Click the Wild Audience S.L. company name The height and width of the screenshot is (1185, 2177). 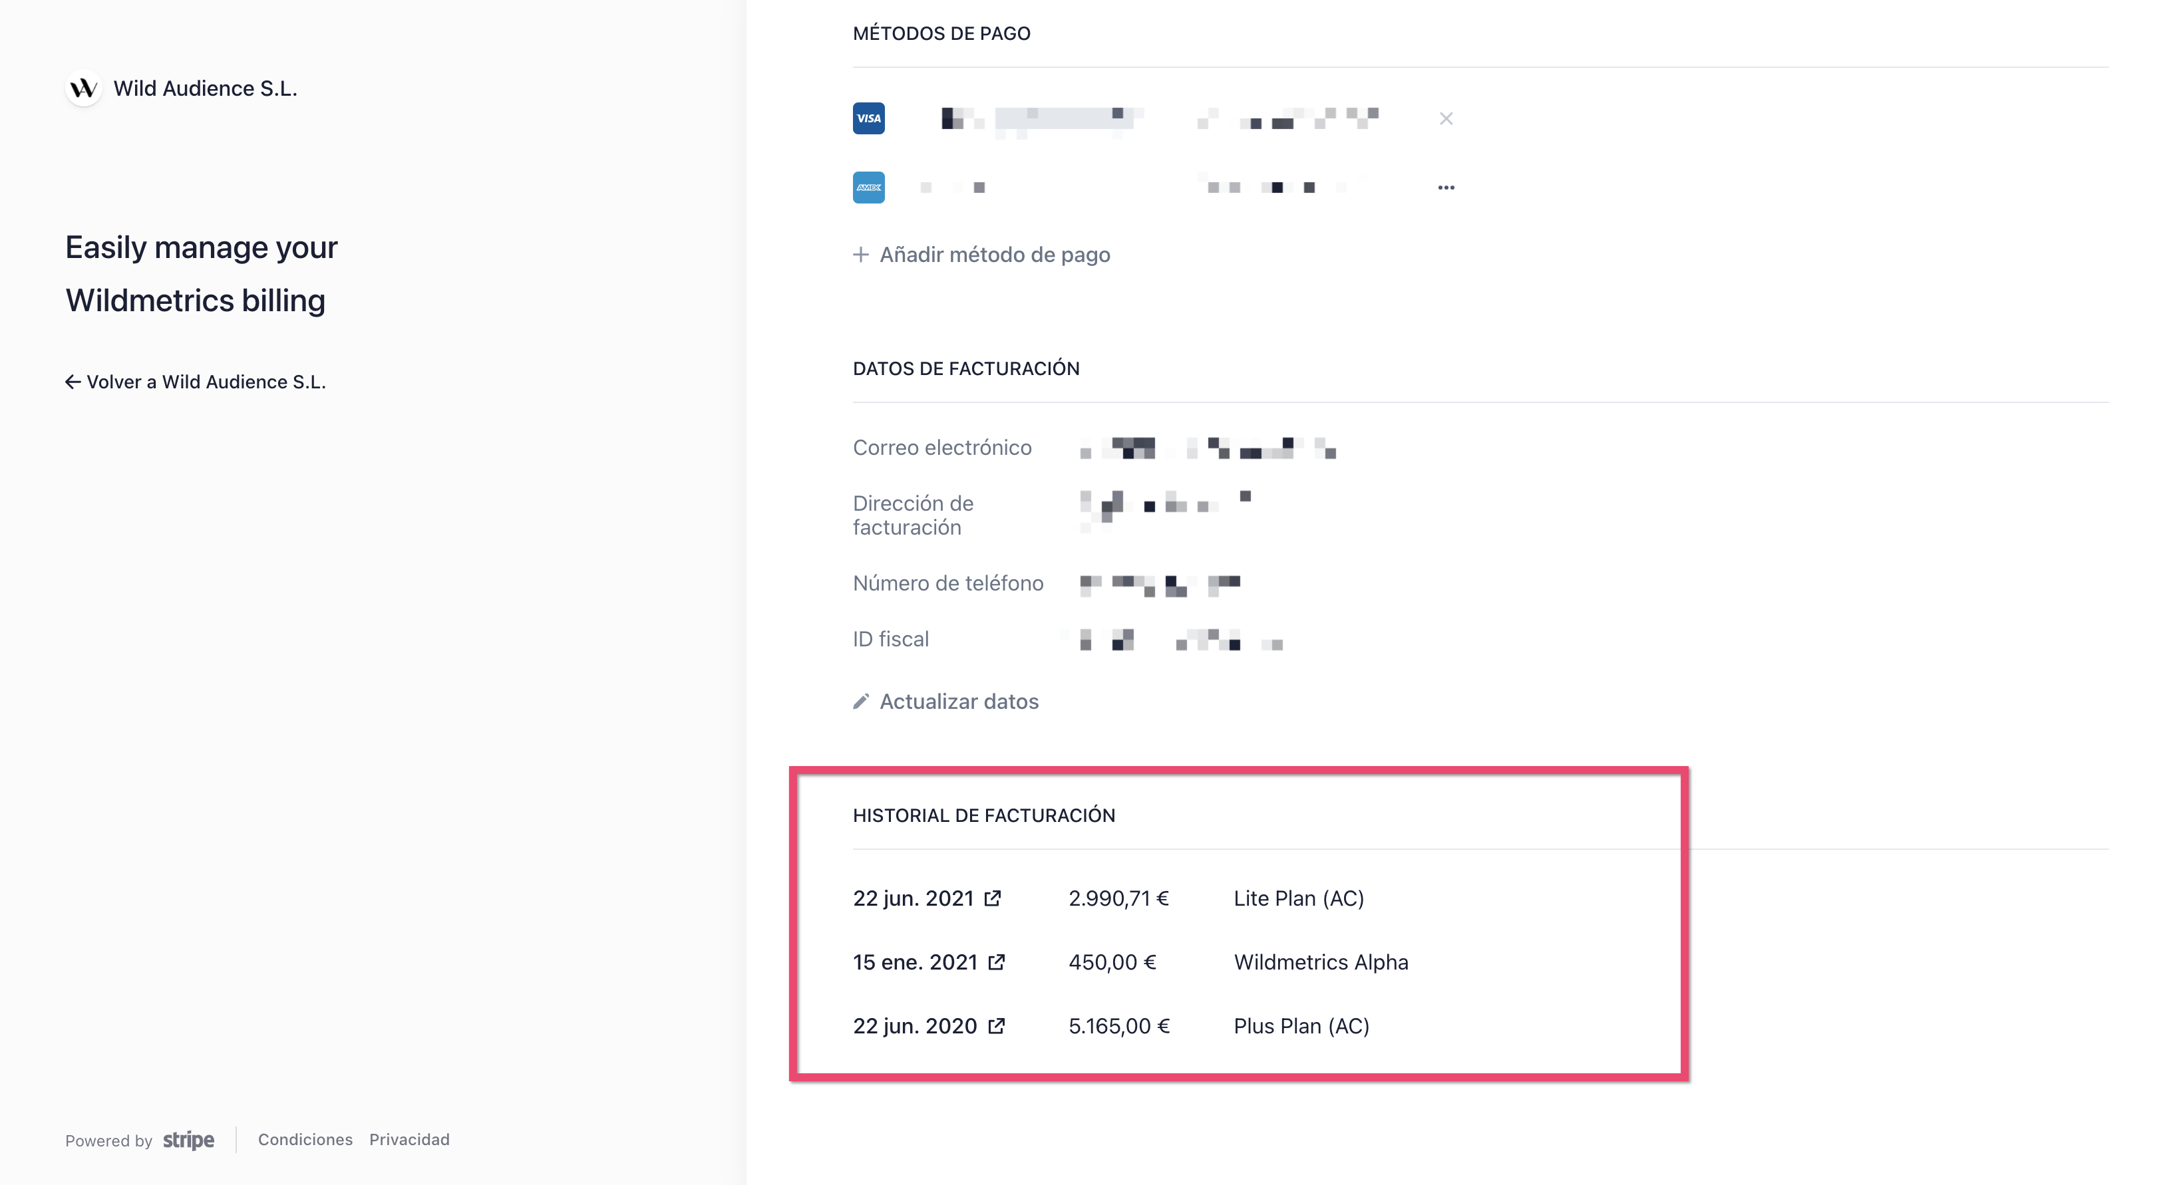(x=206, y=88)
